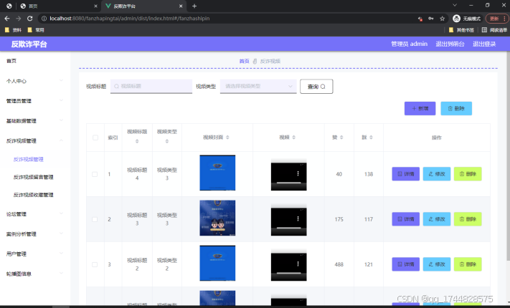This screenshot has height=308, width=510.
Task: Select 反诈视频管理 submenu item
Action: pyautogui.click(x=28, y=159)
